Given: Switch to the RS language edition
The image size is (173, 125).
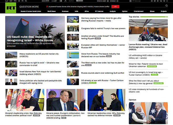Looking at the screenshot, I should (x=26, y=1).
